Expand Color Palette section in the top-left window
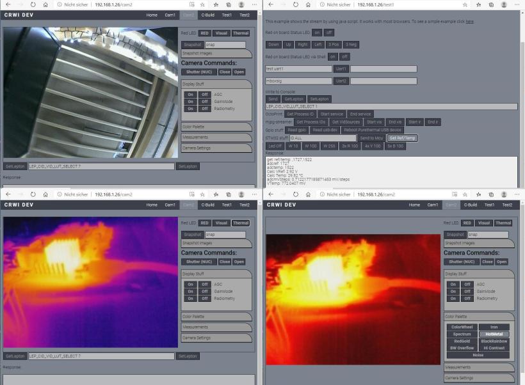The height and width of the screenshot is (385, 525). coord(216,127)
